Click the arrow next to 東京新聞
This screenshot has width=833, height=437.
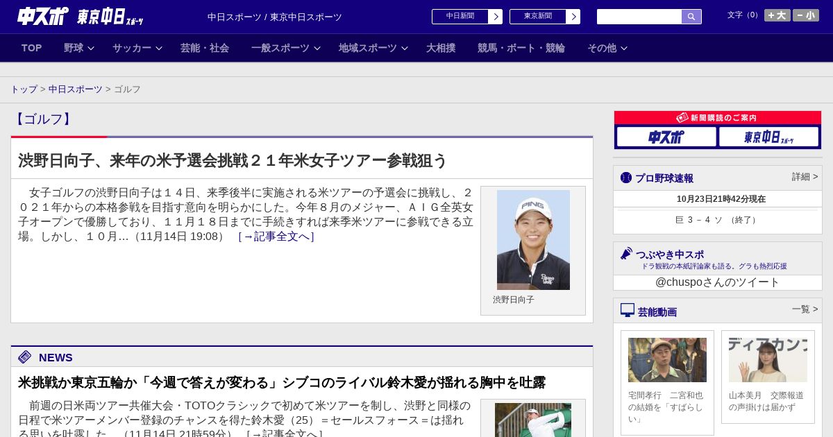tap(573, 17)
